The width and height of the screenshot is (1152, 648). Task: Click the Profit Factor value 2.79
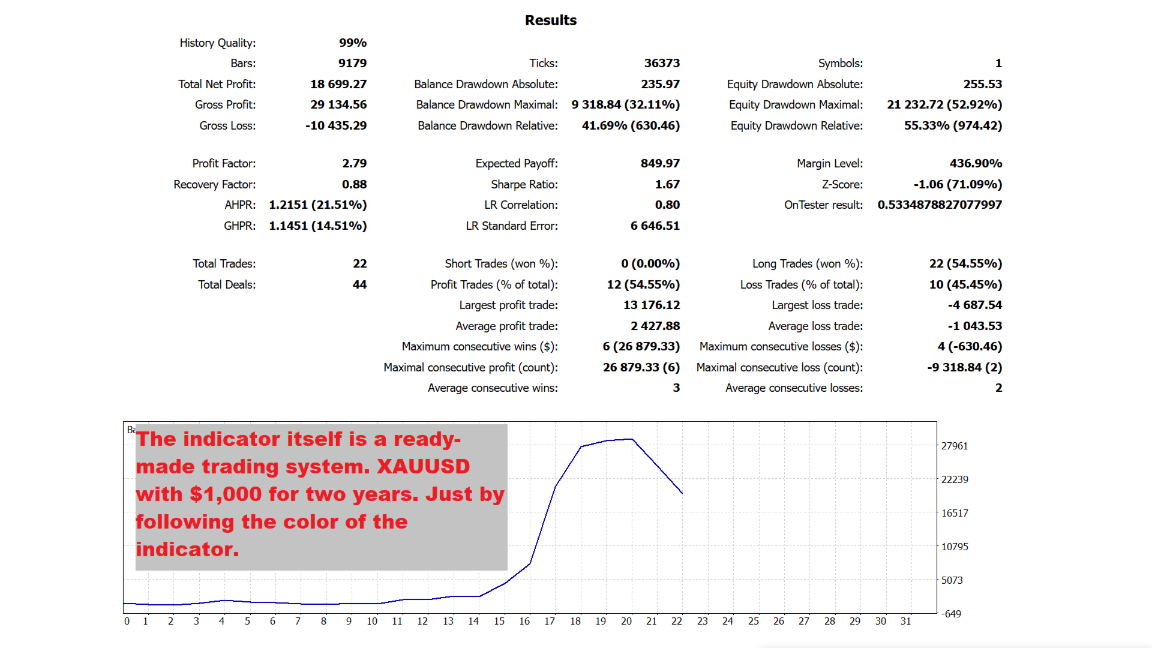click(354, 163)
